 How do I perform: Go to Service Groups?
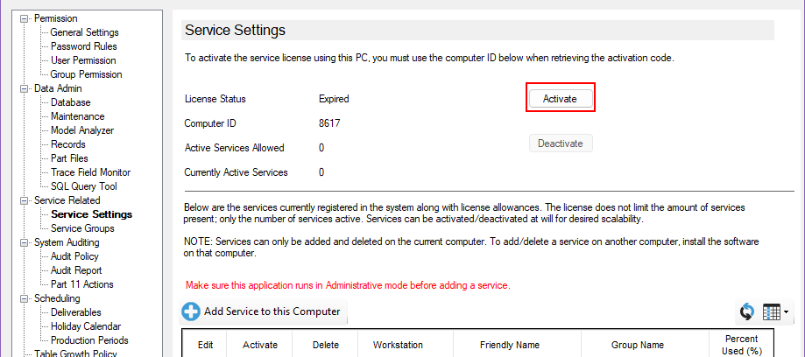click(82, 228)
